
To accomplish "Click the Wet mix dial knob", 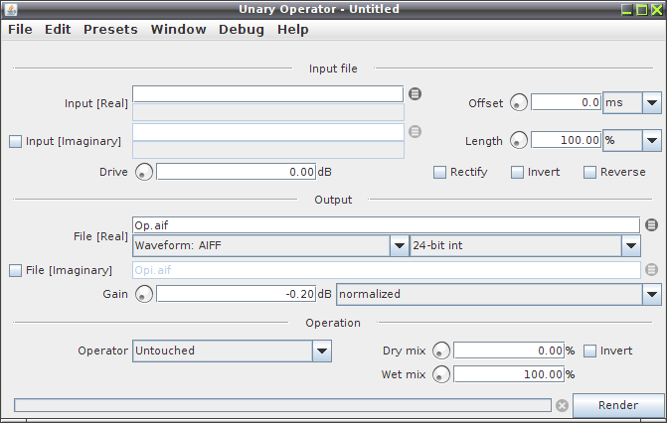I will (x=441, y=374).
